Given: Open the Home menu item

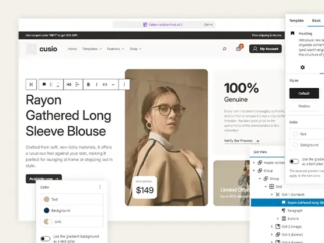Looking at the screenshot, I should coord(72,49).
